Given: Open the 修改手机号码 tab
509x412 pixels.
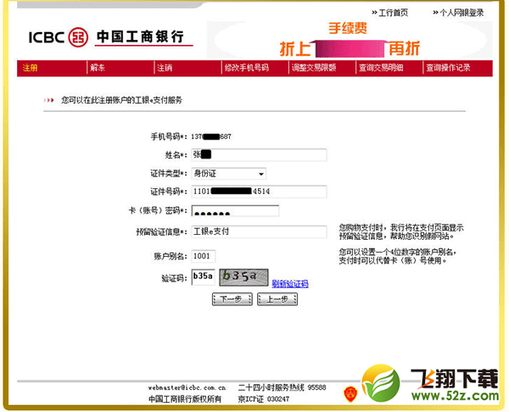Looking at the screenshot, I should (x=247, y=68).
